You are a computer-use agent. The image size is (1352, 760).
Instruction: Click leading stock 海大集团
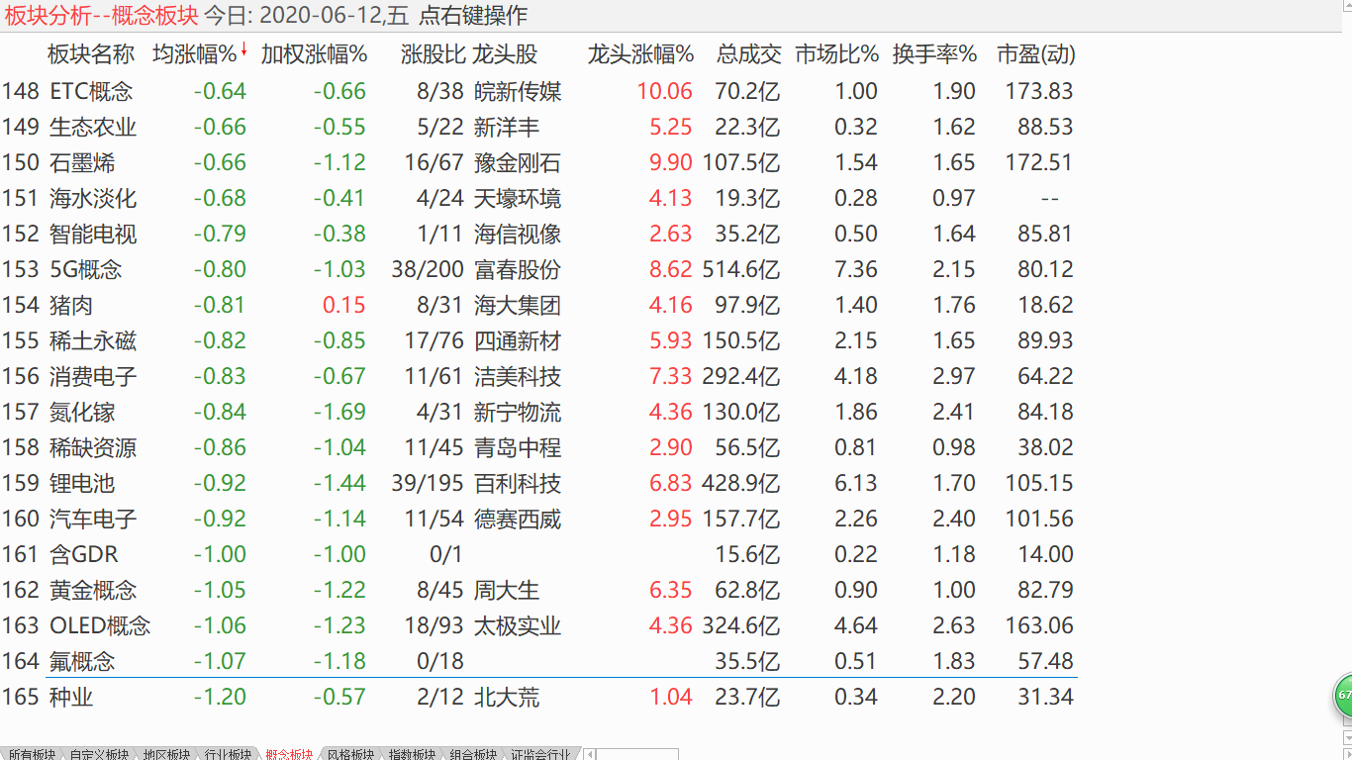tap(518, 305)
